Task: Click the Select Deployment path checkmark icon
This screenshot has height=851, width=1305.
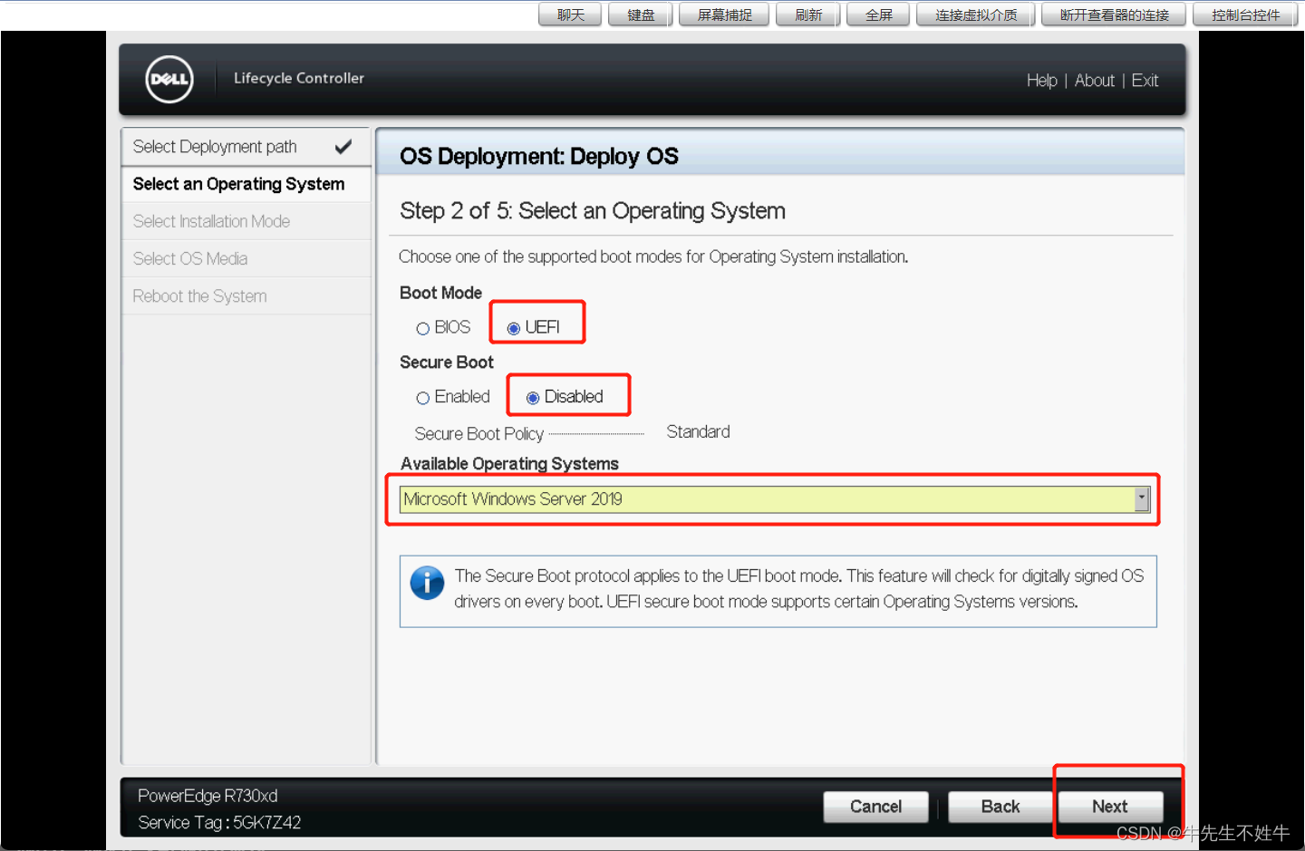Action: pos(343,146)
